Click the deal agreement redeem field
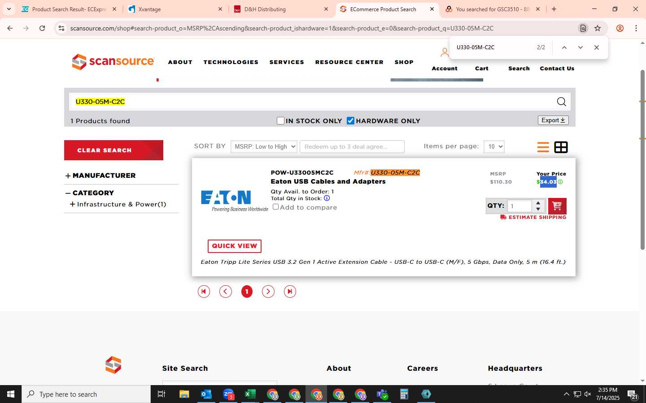646x403 pixels. click(x=352, y=146)
